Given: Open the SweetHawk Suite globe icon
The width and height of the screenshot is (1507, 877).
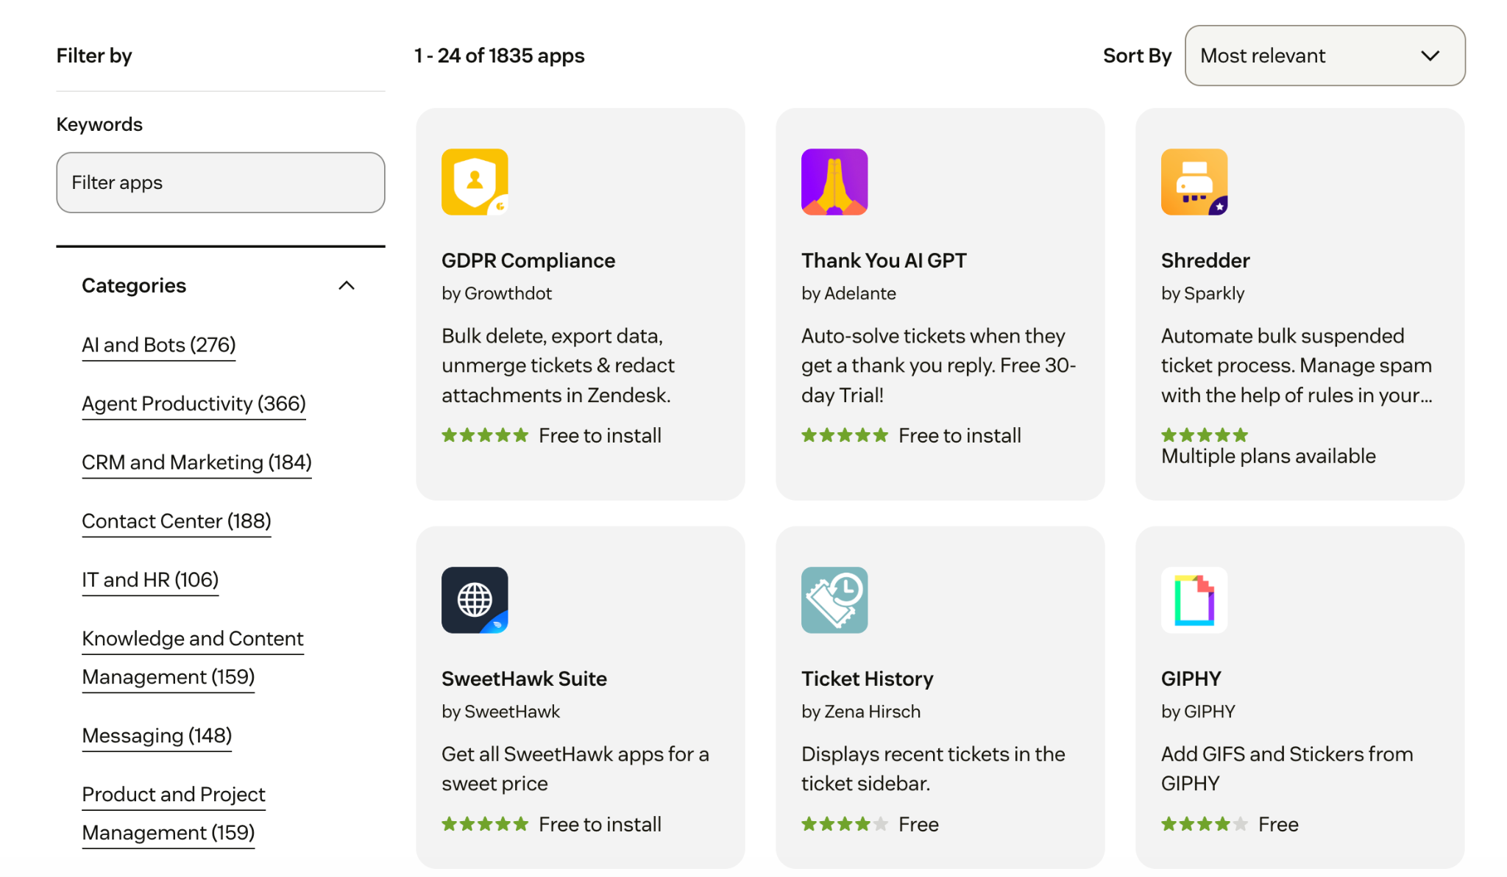Looking at the screenshot, I should click(x=475, y=600).
